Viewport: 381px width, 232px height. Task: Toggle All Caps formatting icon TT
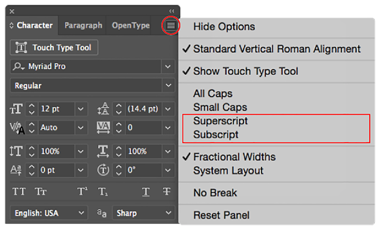pos(19,192)
